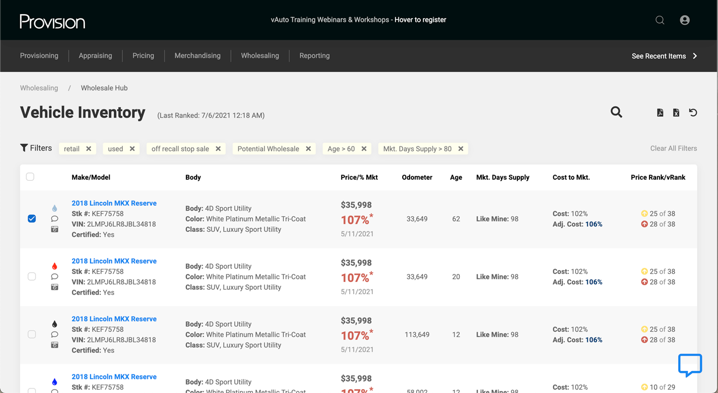Open the Reporting menu

coord(314,56)
